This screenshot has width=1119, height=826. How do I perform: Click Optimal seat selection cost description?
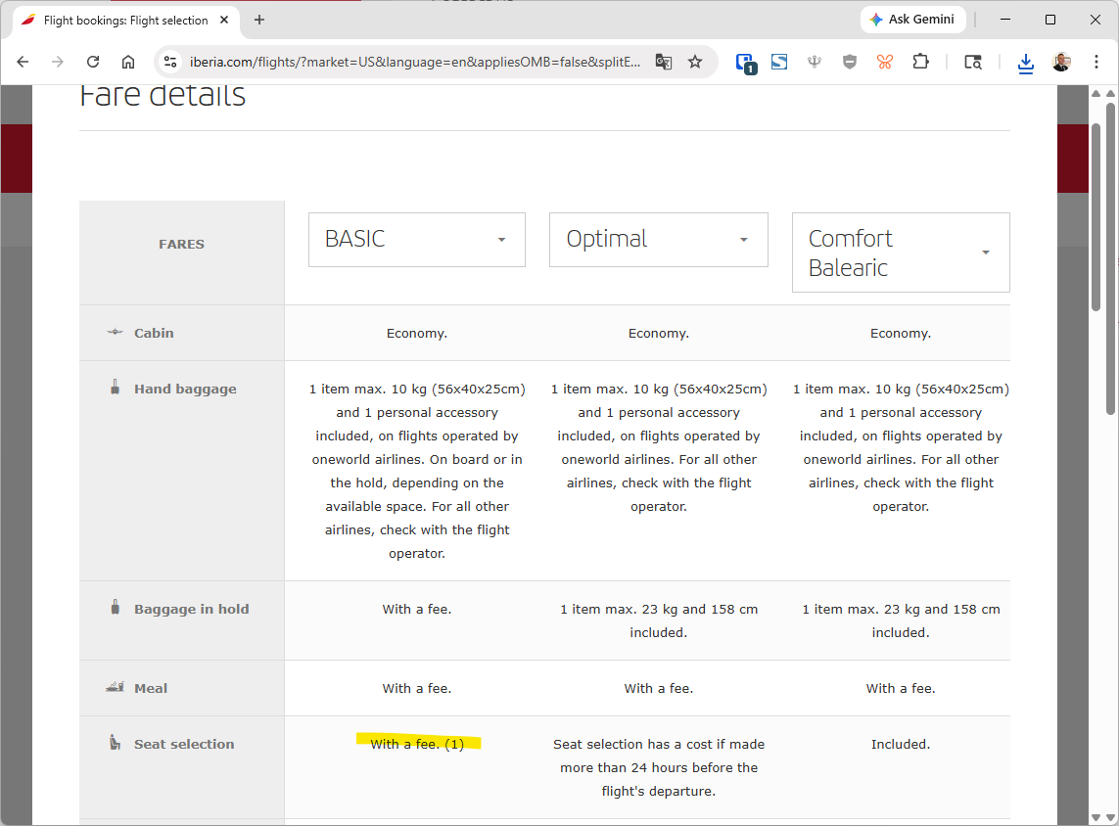pos(659,767)
